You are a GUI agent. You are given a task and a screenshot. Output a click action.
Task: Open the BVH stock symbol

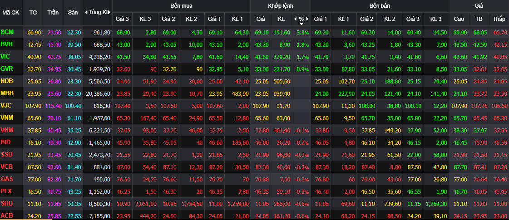7,44
